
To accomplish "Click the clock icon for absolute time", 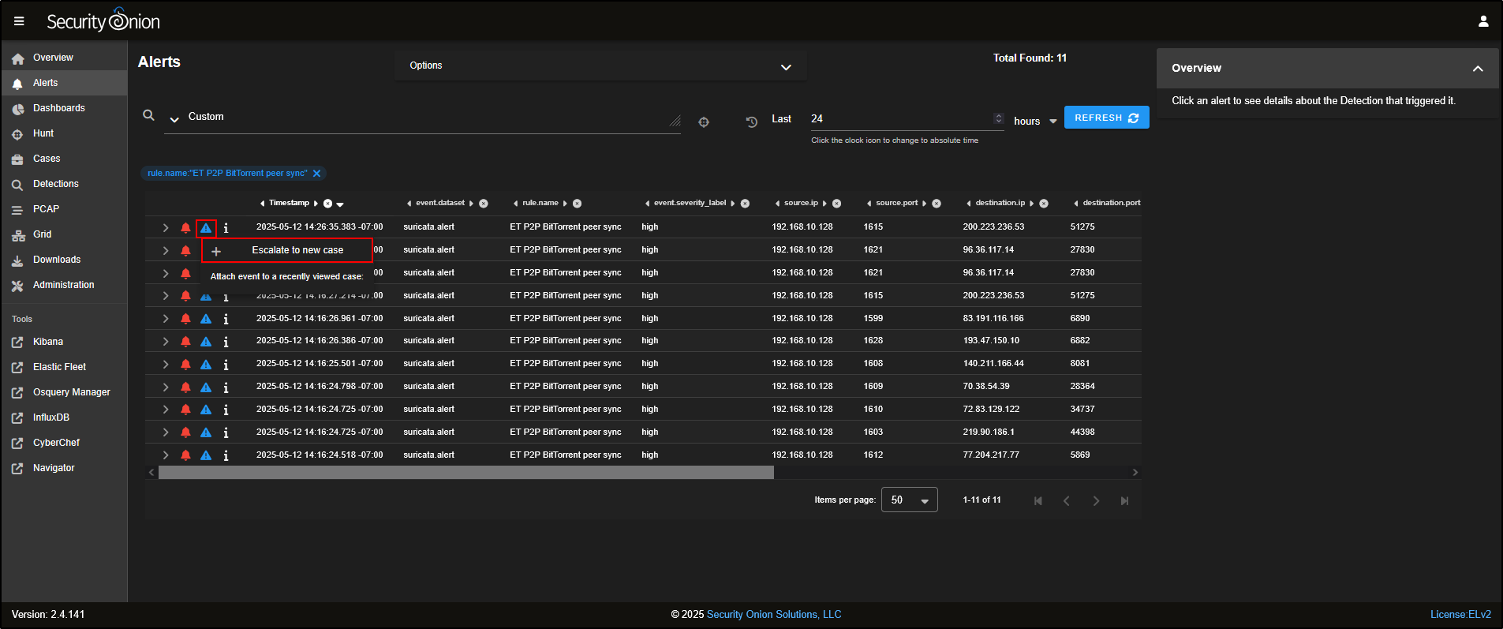I will (751, 122).
